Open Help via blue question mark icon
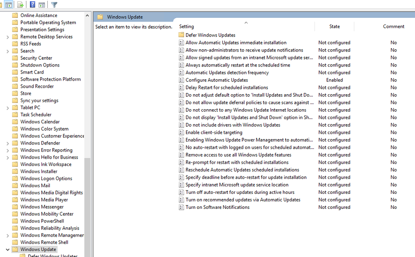Image resolution: width=415 pixels, height=257 pixels. click(32, 5)
